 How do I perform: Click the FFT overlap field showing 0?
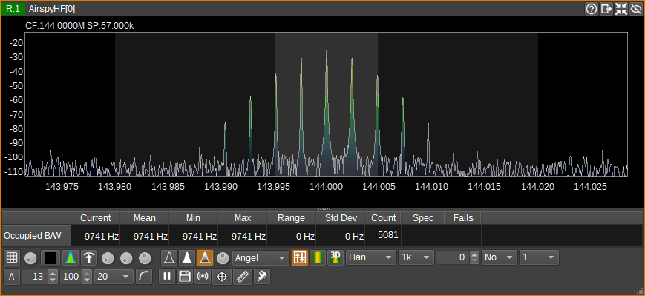[453, 257]
